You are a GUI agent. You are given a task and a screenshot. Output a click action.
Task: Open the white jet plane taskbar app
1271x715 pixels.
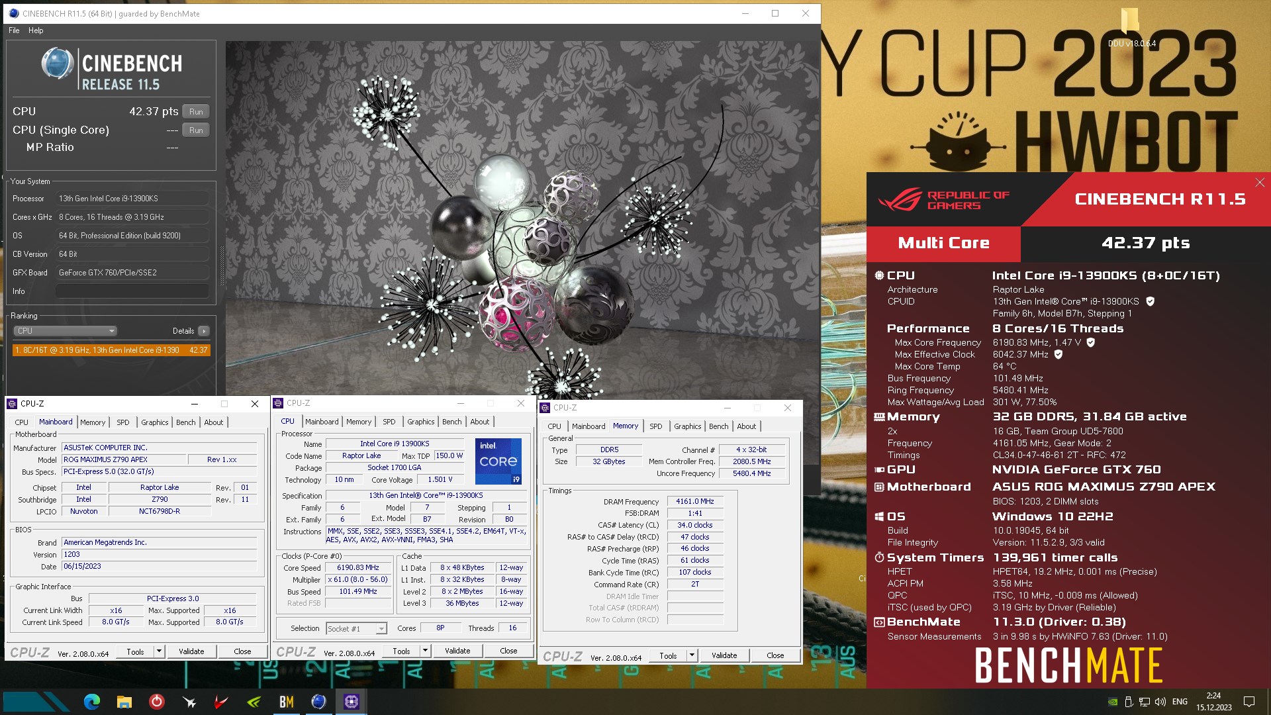tap(189, 702)
